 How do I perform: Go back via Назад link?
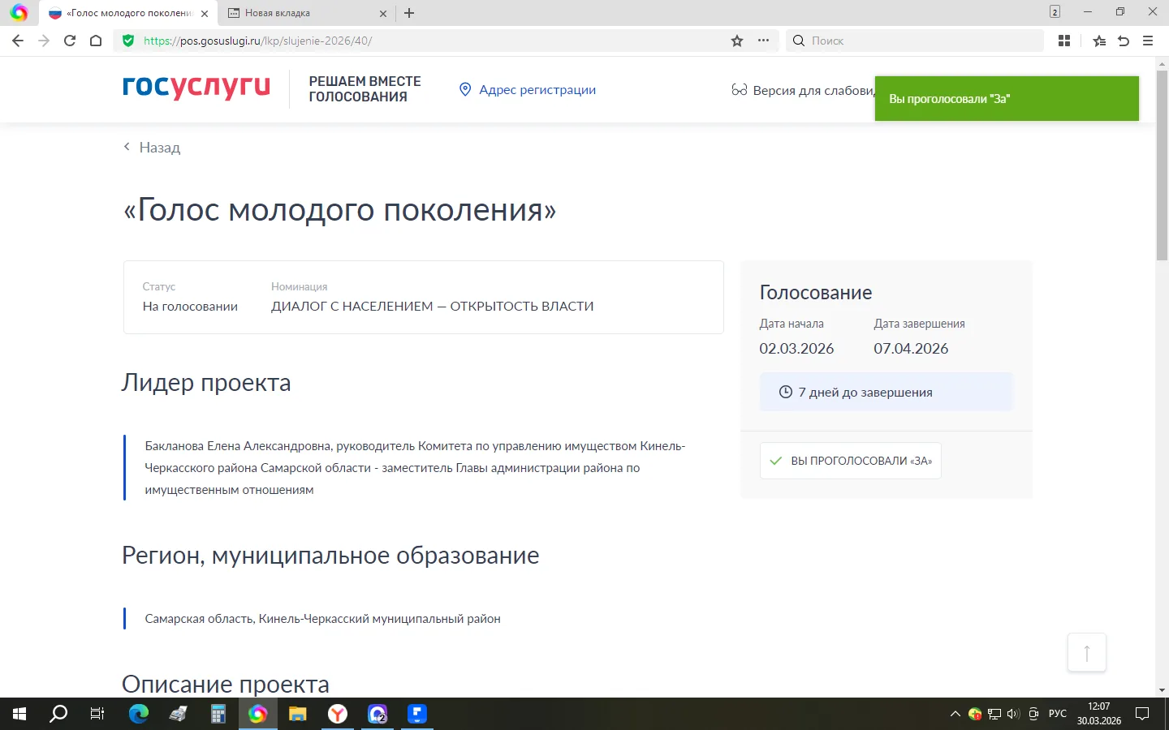(x=152, y=147)
